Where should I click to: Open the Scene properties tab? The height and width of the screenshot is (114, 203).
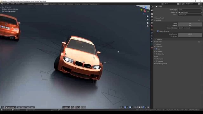[152, 23]
